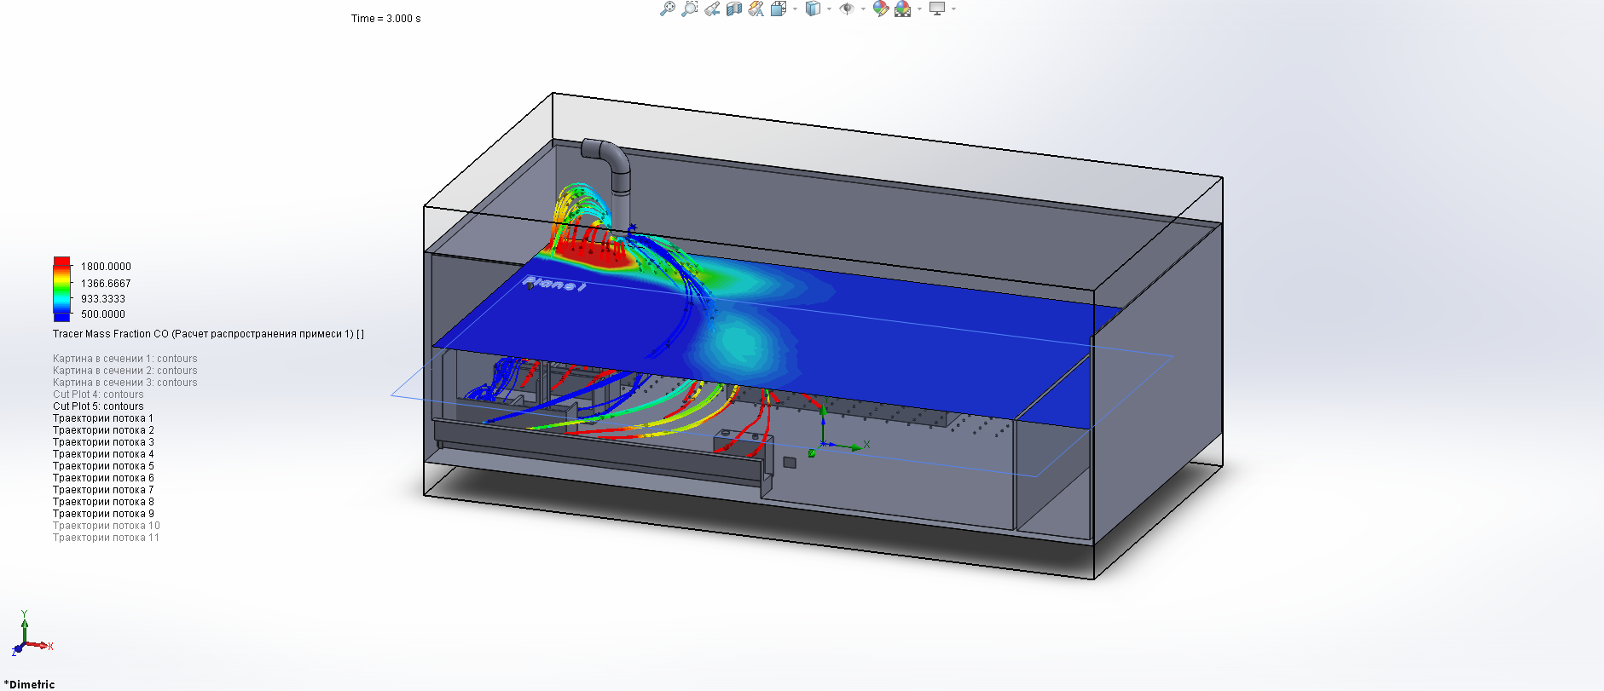Viewport: 1604px width, 691px height.
Task: Open Dynamic Annotation Views tool
Action: (x=756, y=9)
